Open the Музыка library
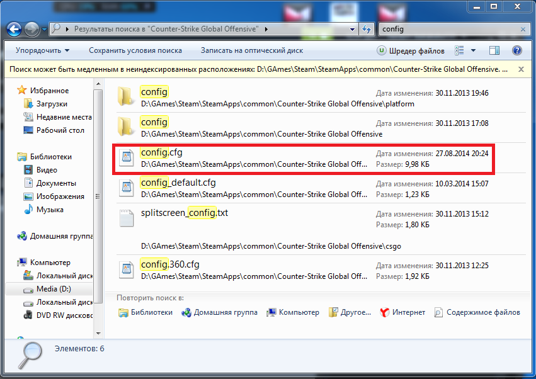Viewport: 536px width, 379px height. point(50,210)
